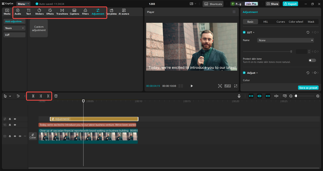Screen dimensions: 323x171
Task: Uncheck the LUT checkbox
Action: 244,32
